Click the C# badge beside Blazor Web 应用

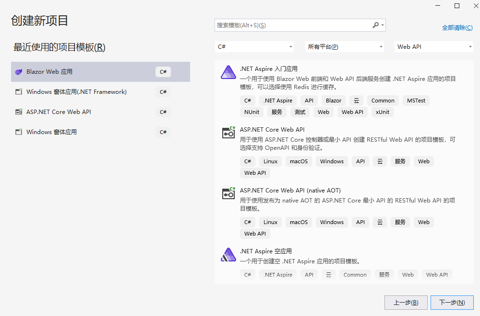tap(163, 72)
